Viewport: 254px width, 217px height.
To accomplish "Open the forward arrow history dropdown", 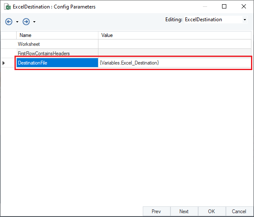I will (x=35, y=22).
